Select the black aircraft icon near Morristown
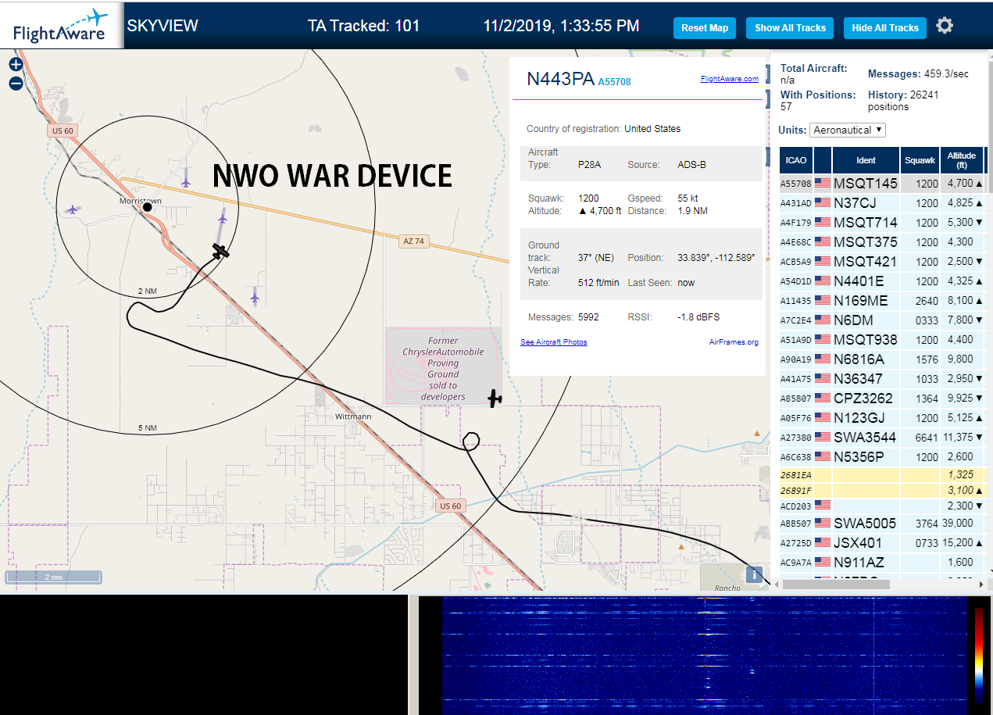 pos(221,251)
